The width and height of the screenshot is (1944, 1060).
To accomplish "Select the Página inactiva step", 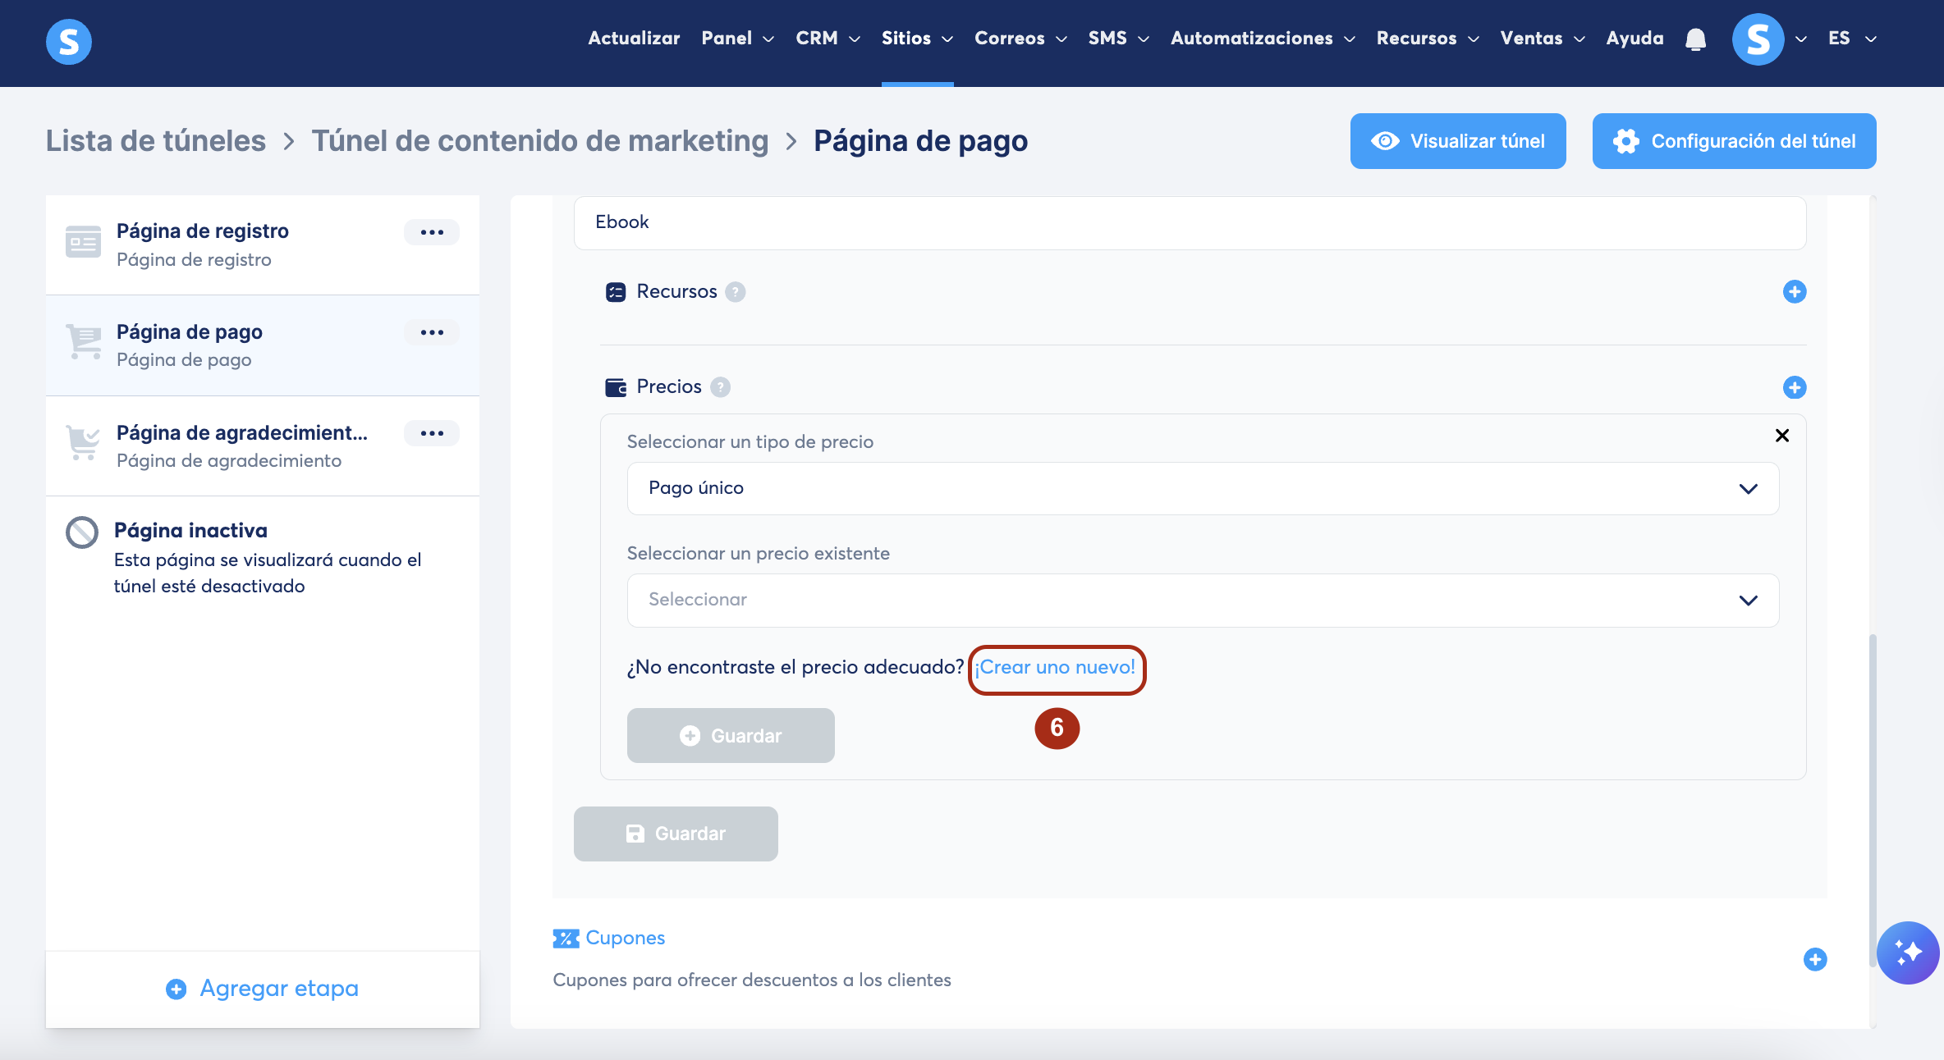I will [x=190, y=531].
